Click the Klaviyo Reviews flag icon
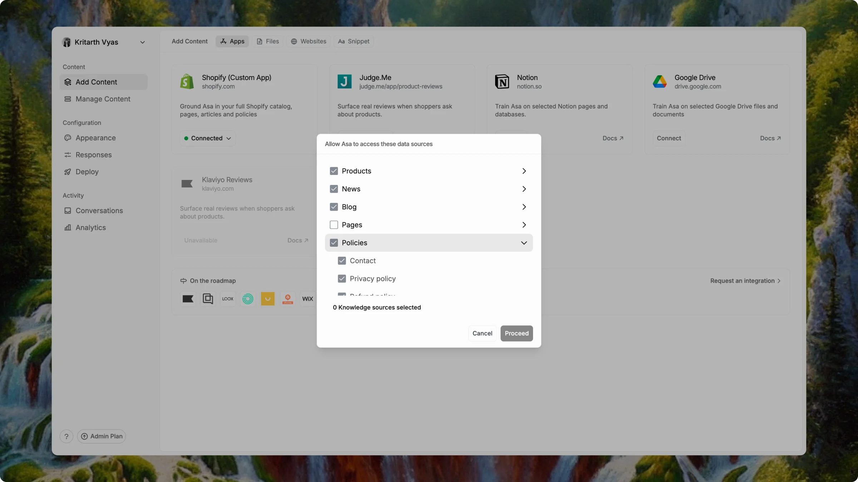The height and width of the screenshot is (482, 858). click(187, 184)
